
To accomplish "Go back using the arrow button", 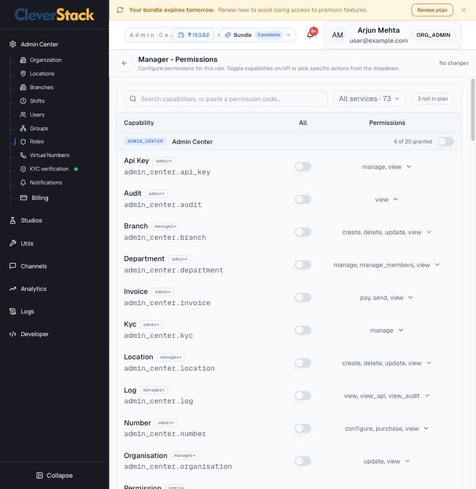I will point(124,63).
